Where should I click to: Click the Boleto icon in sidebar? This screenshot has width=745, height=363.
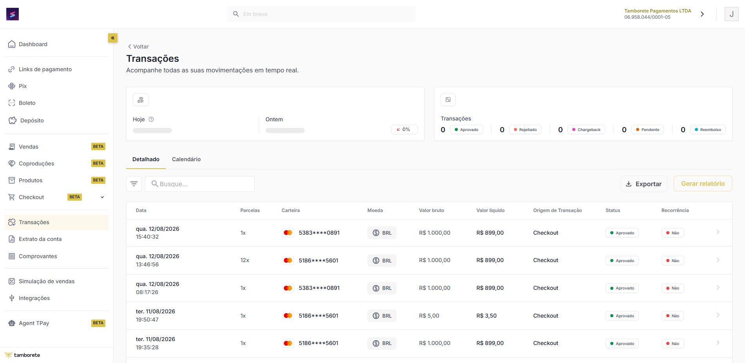(x=12, y=103)
